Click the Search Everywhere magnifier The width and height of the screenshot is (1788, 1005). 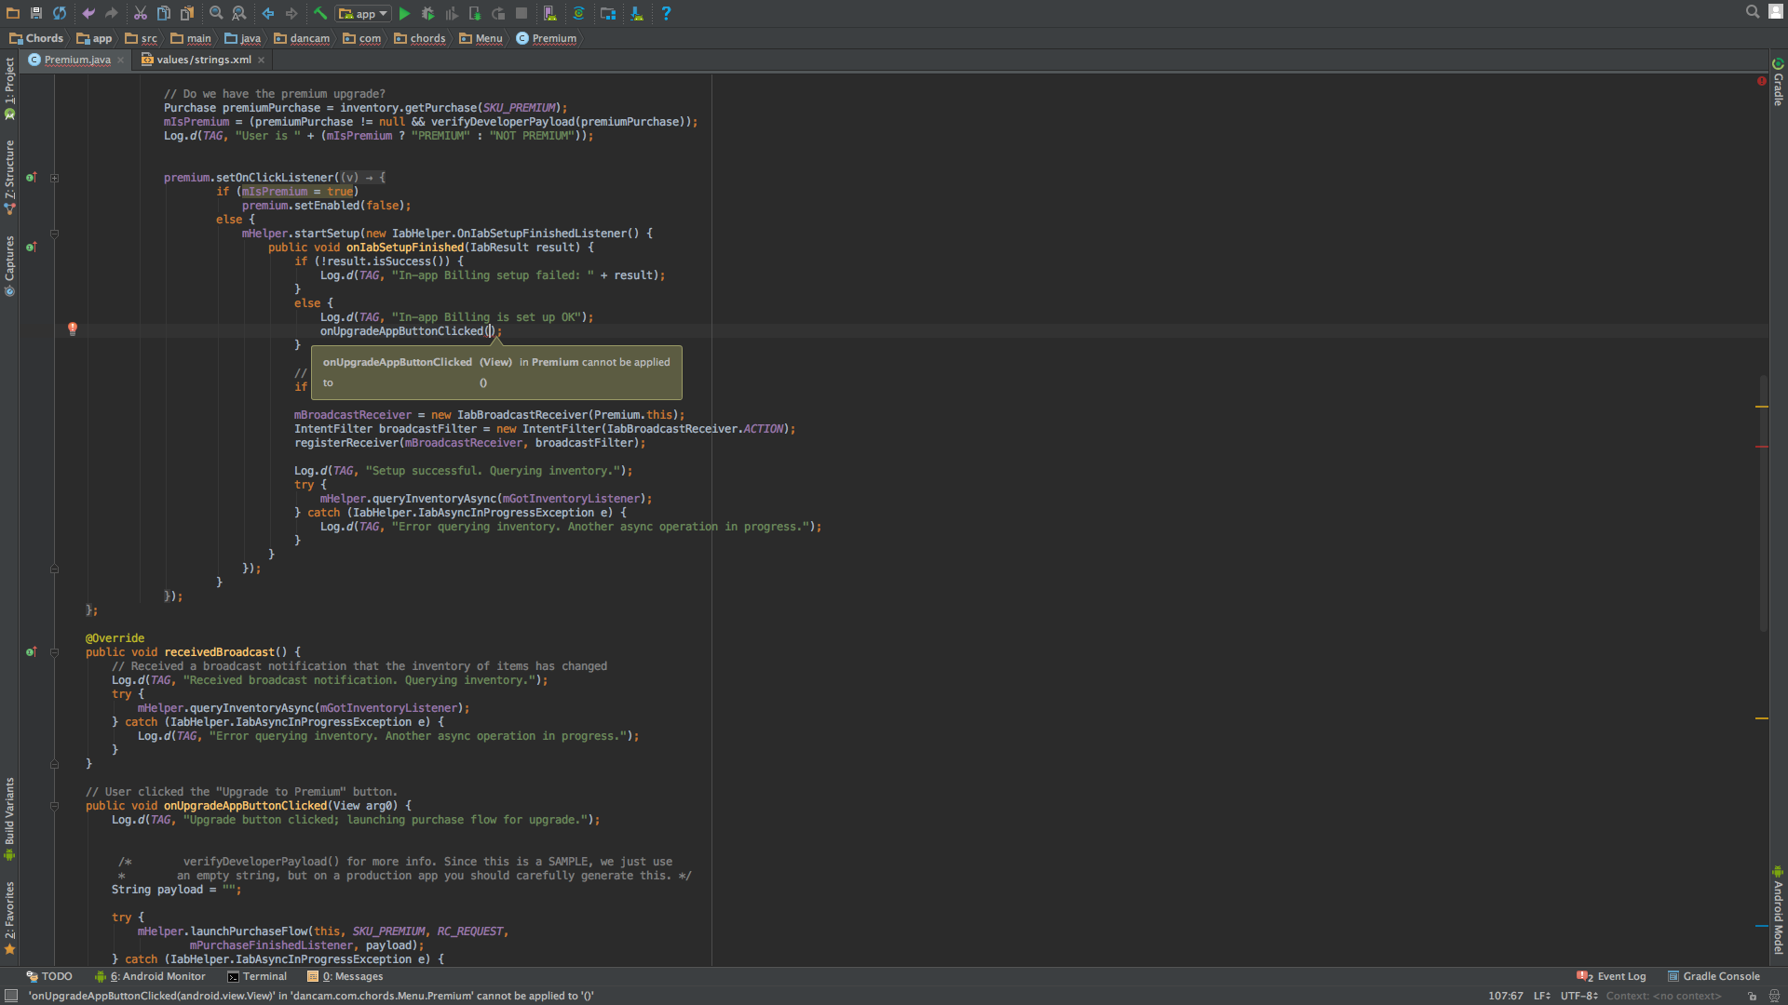[x=1753, y=12]
